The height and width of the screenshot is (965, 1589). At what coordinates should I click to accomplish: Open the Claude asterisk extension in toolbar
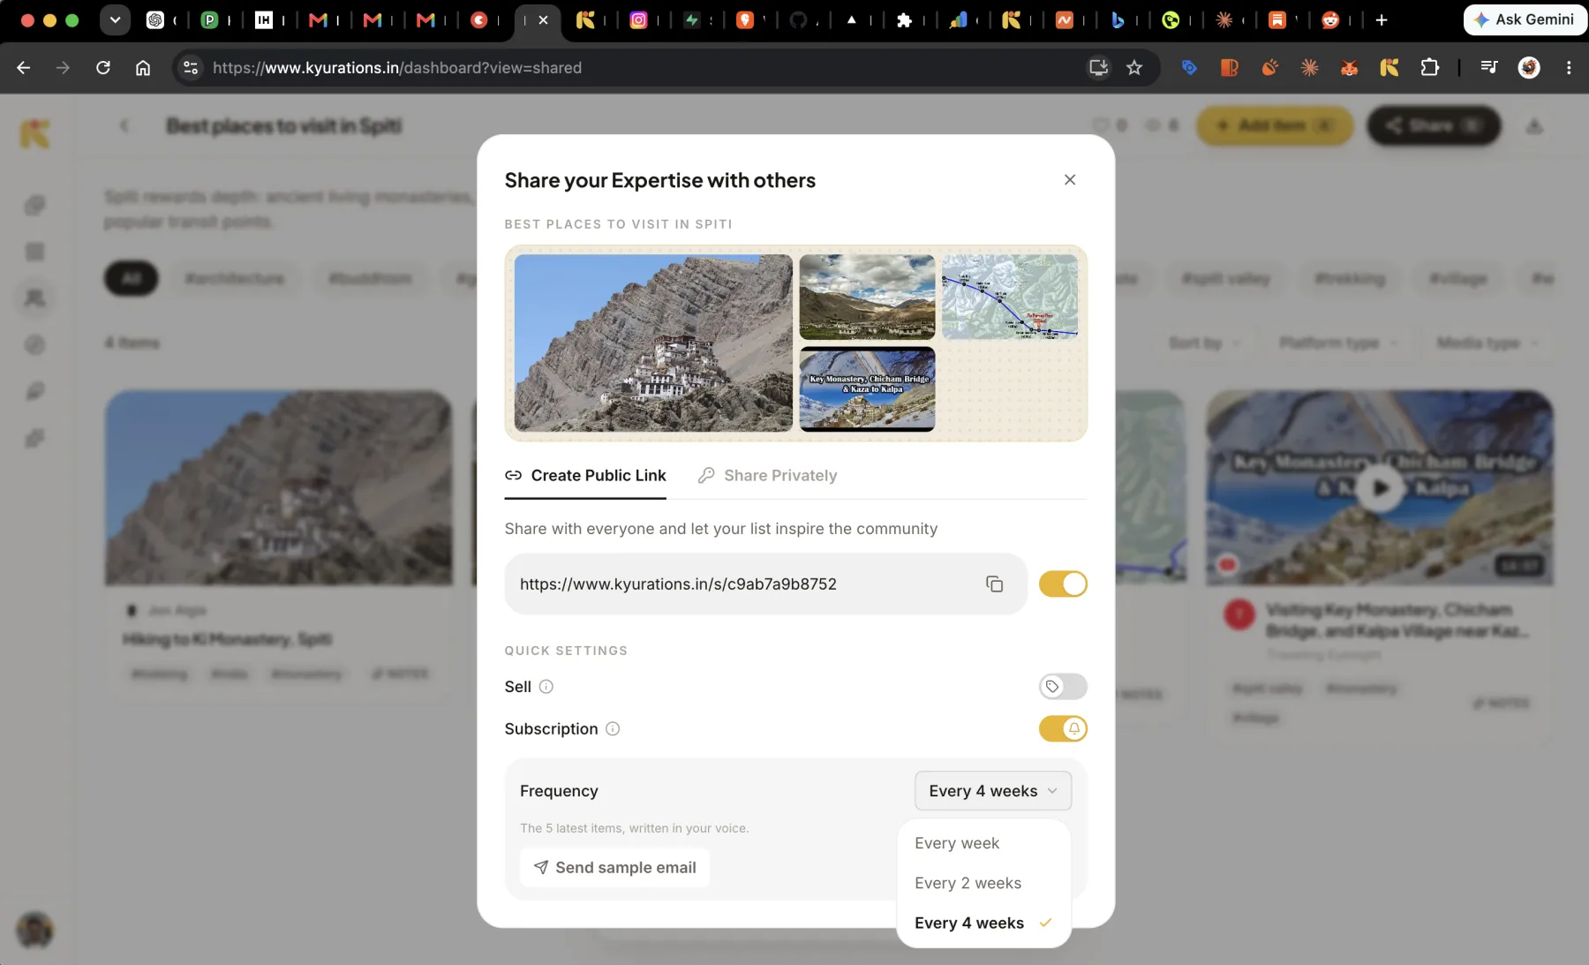coord(1310,68)
